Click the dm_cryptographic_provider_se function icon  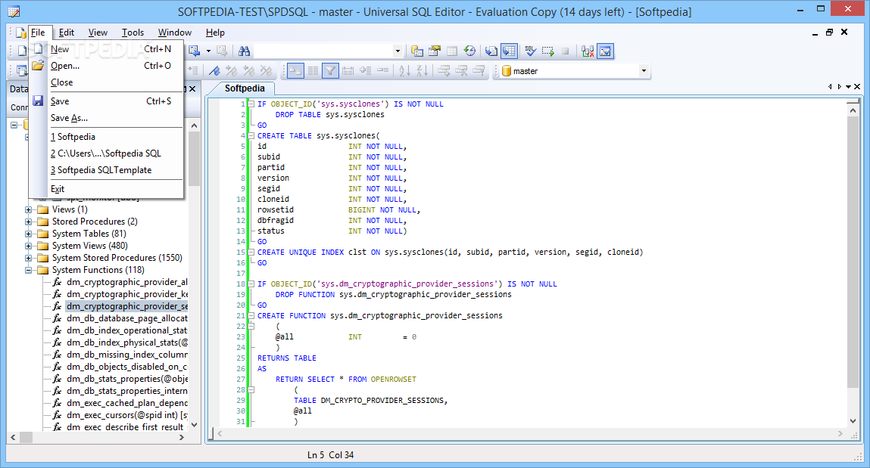tap(57, 306)
